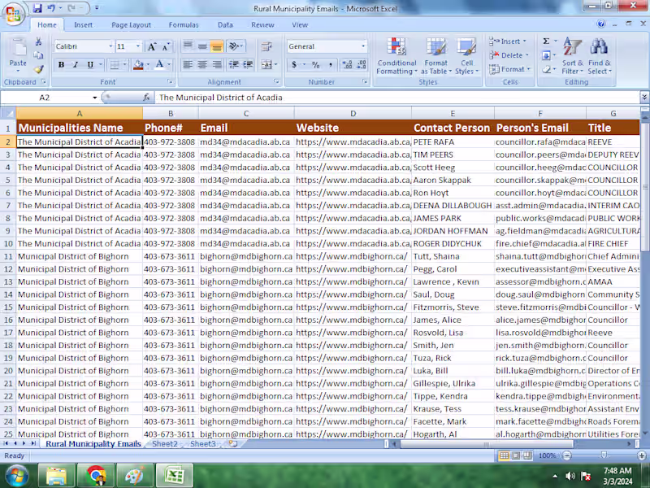
Task: Open Conditional Formatting menu
Action: pyautogui.click(x=396, y=55)
